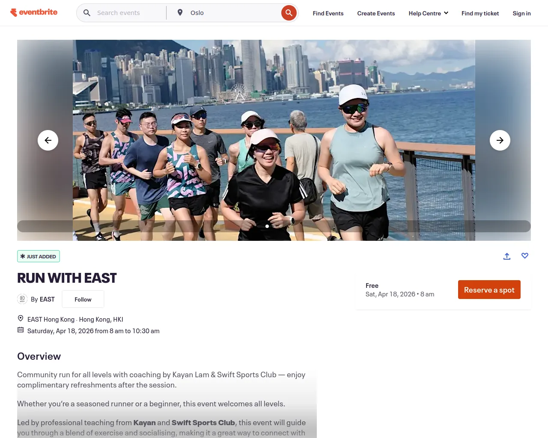Click Sign in link

[x=521, y=13]
